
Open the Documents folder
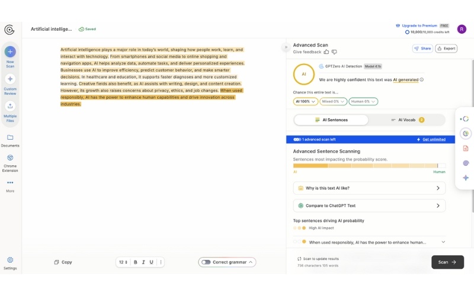10,141
